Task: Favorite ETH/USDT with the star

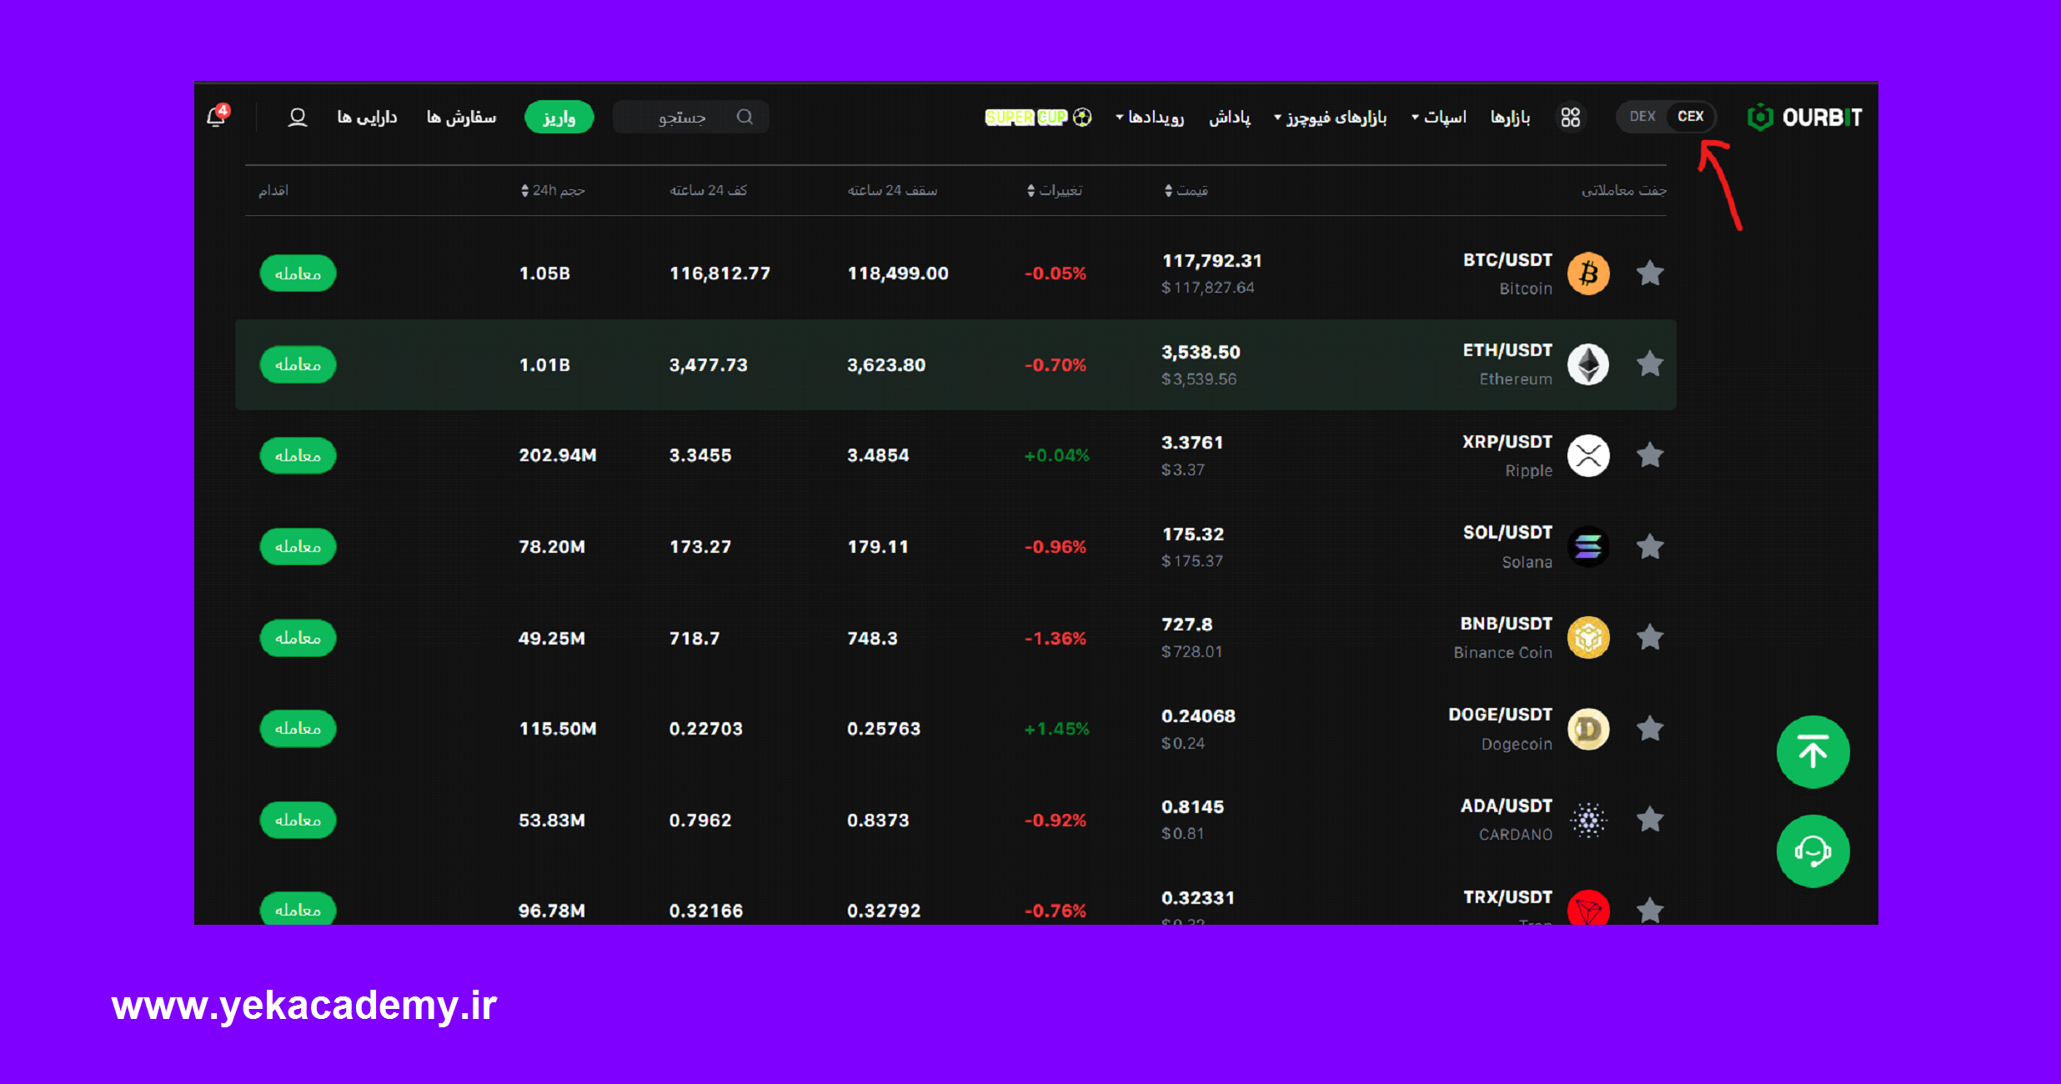Action: pyautogui.click(x=1650, y=364)
